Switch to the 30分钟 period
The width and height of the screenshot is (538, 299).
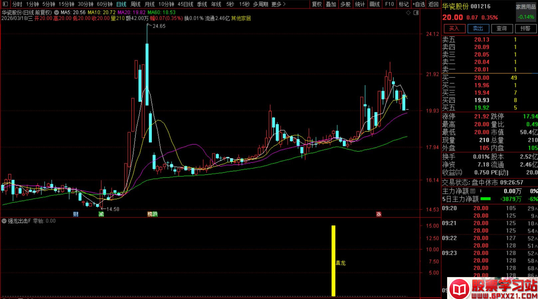(x=86, y=4)
